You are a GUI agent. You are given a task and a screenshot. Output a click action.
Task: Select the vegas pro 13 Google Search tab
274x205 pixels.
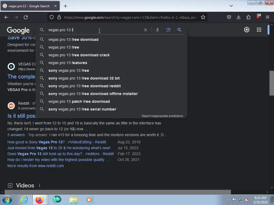coord(30,6)
